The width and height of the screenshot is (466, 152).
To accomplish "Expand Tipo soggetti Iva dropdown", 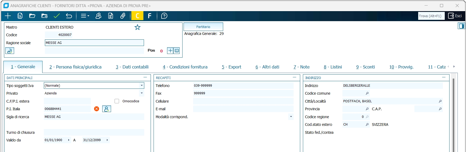I will pyautogui.click(x=142, y=85).
